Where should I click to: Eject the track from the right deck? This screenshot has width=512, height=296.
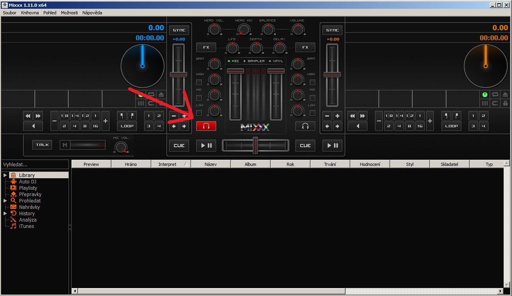point(505,95)
